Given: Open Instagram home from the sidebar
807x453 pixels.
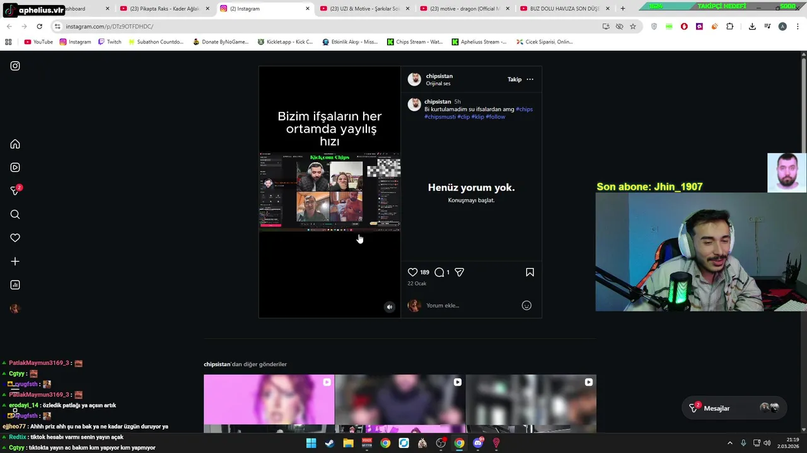Looking at the screenshot, I should pos(15,144).
